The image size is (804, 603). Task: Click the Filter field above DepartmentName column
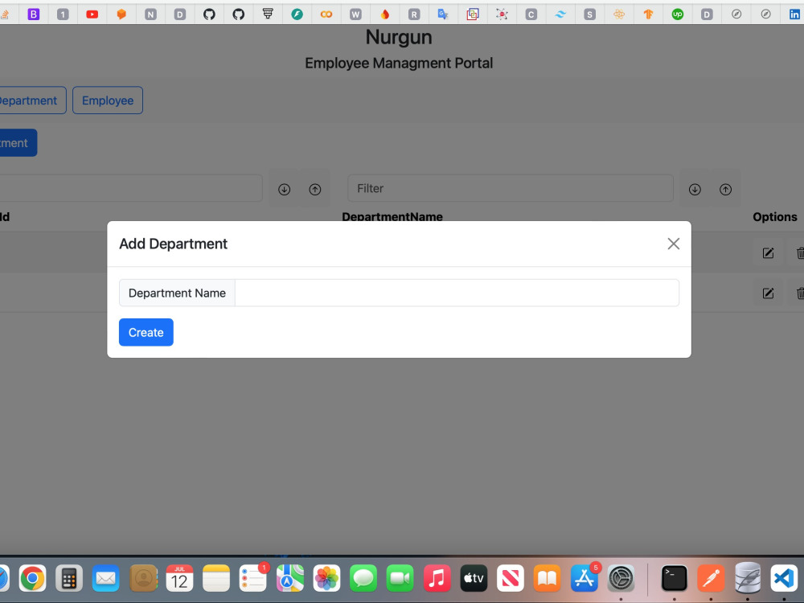pos(511,188)
